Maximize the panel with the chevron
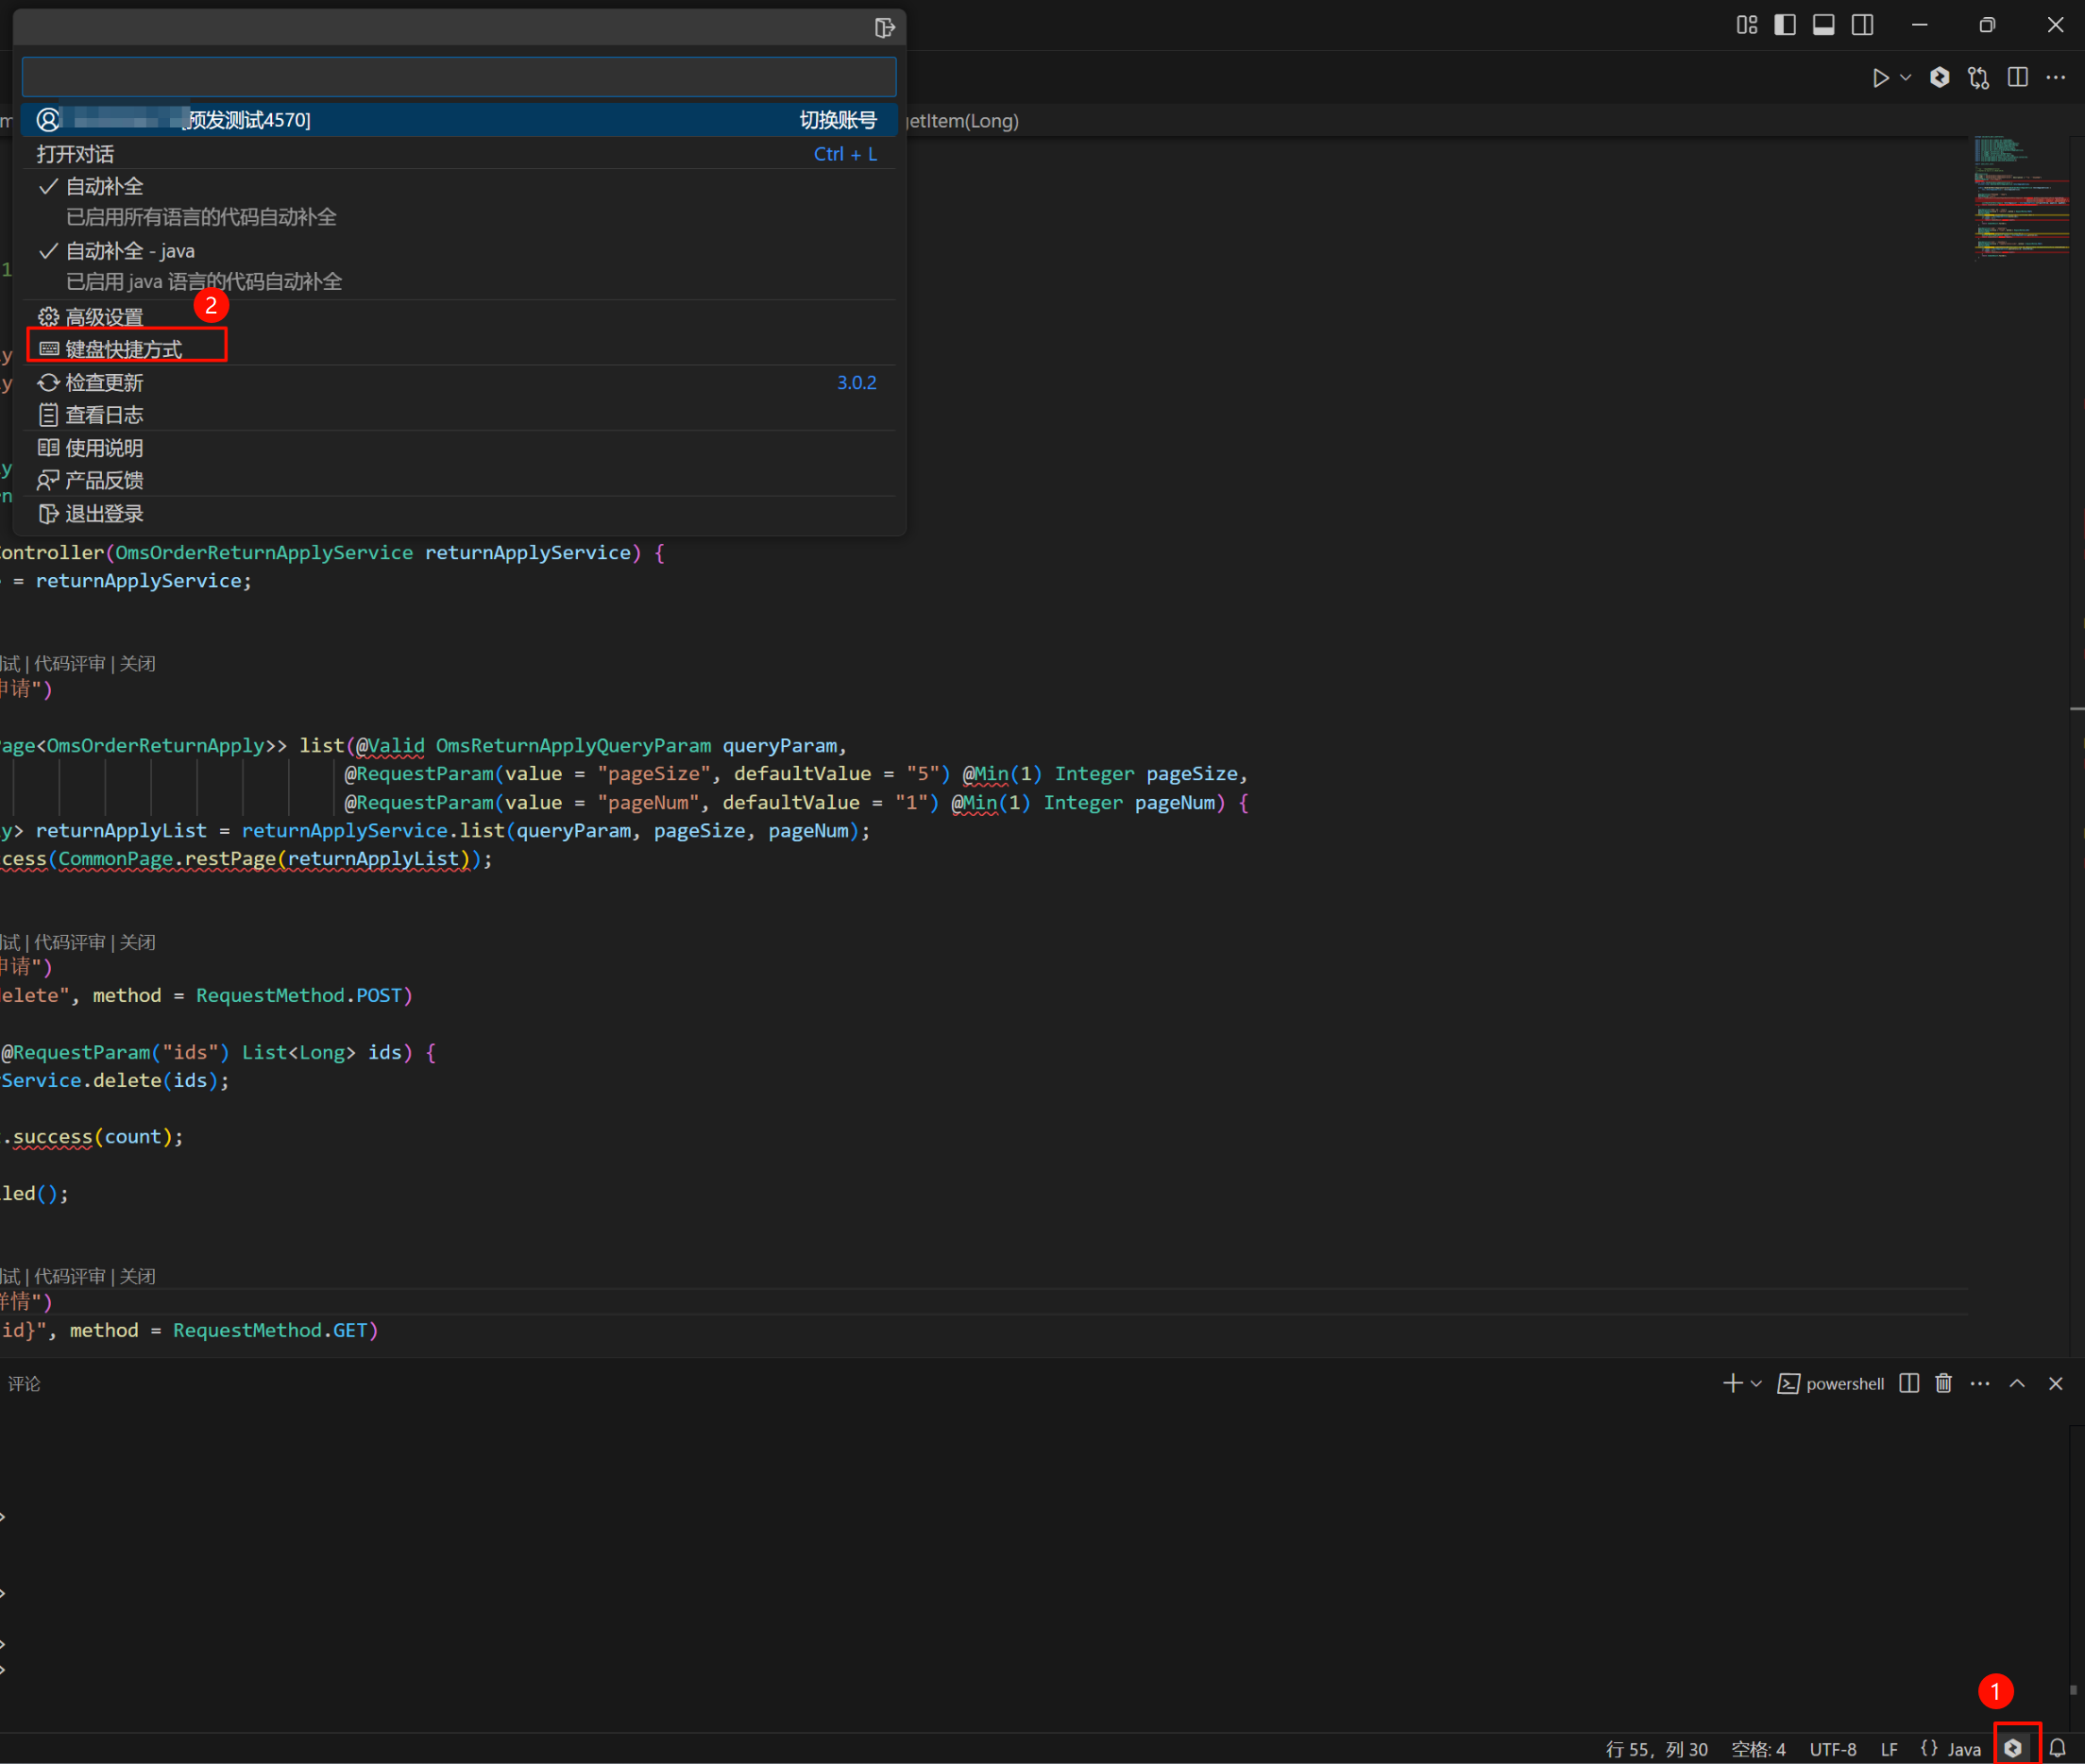This screenshot has width=2085, height=1764. click(x=2017, y=1383)
